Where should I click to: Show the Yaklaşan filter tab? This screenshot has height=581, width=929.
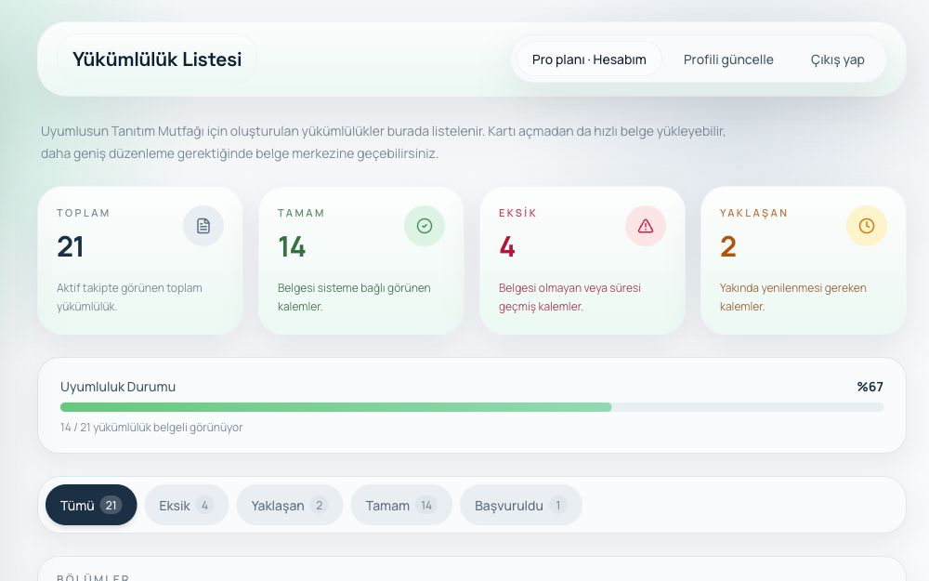coord(290,505)
